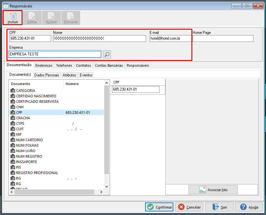Click the CERTIFICADO RESERVISTA document icon

(x=13, y=101)
